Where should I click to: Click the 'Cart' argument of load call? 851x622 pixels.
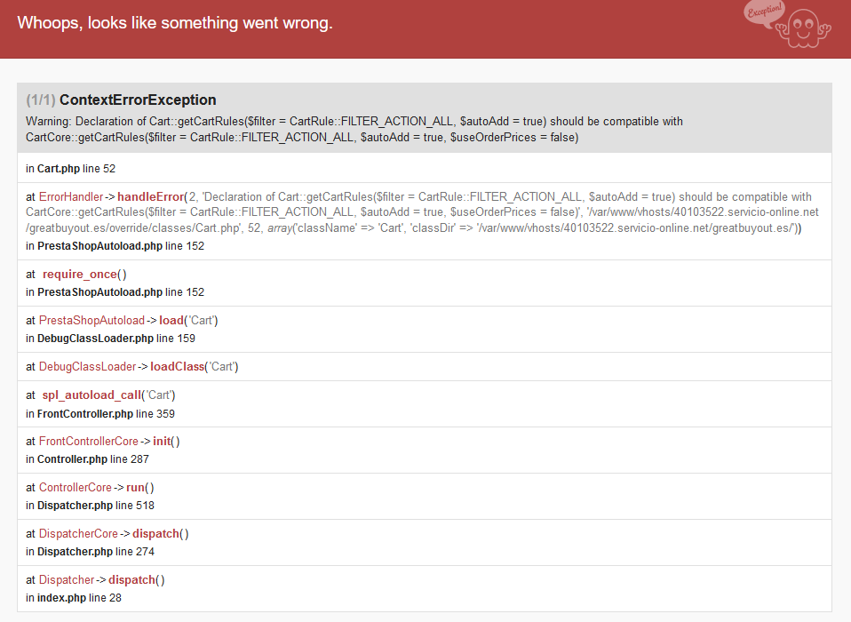pos(201,321)
